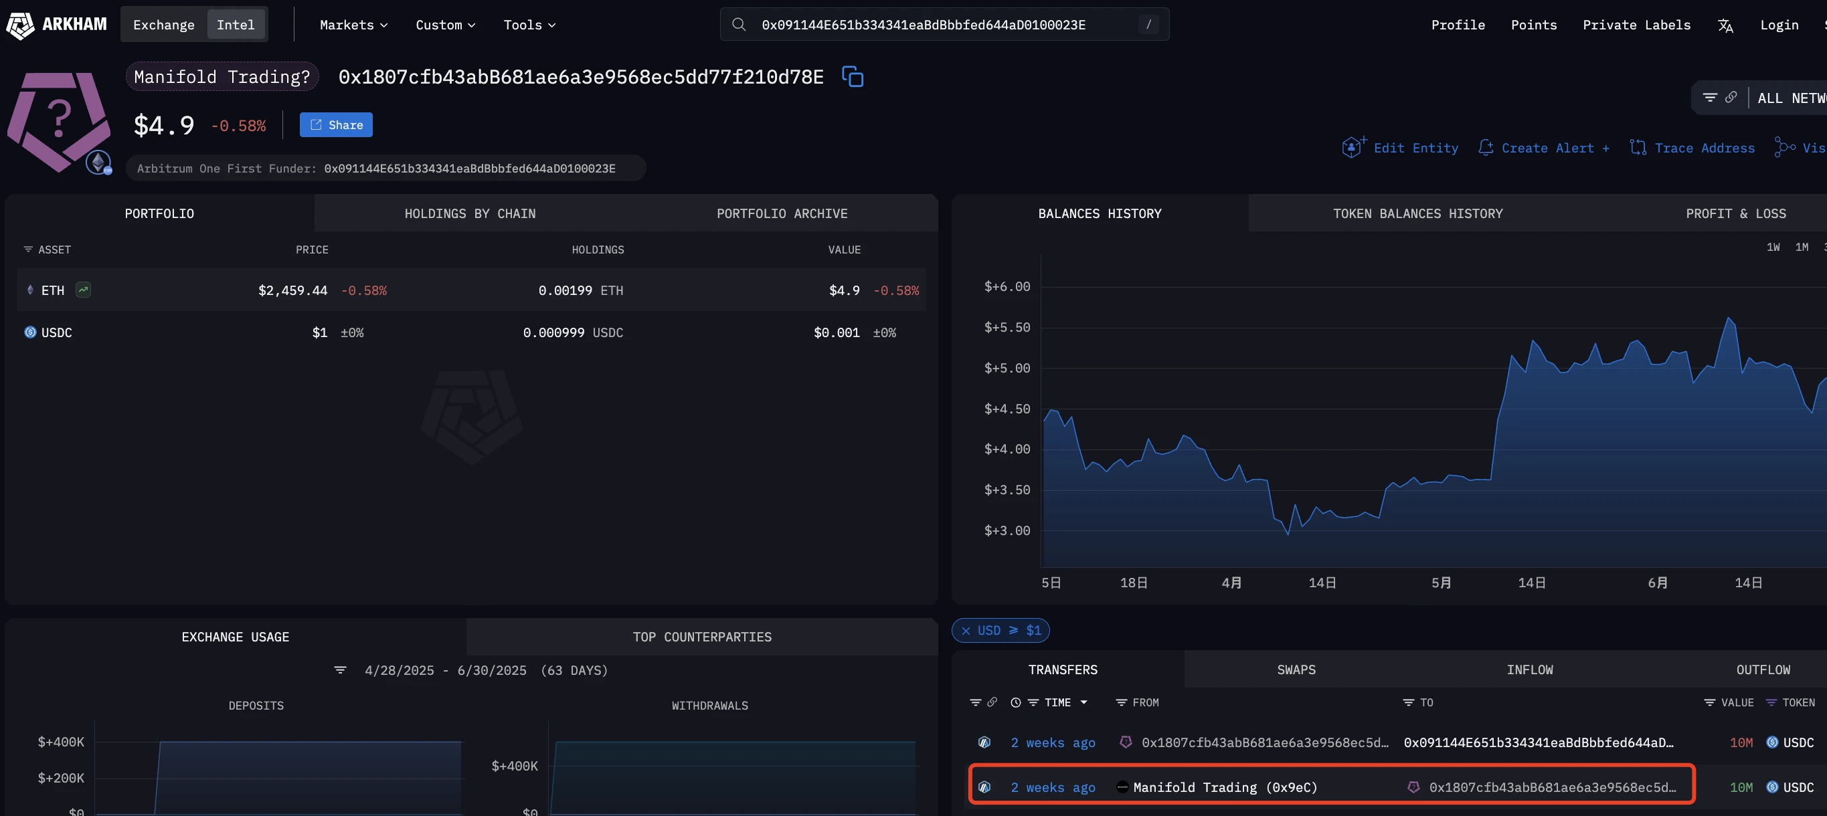The height and width of the screenshot is (816, 1827).
Task: Click the Ethereum badge on the entity avatar
Action: (x=98, y=162)
